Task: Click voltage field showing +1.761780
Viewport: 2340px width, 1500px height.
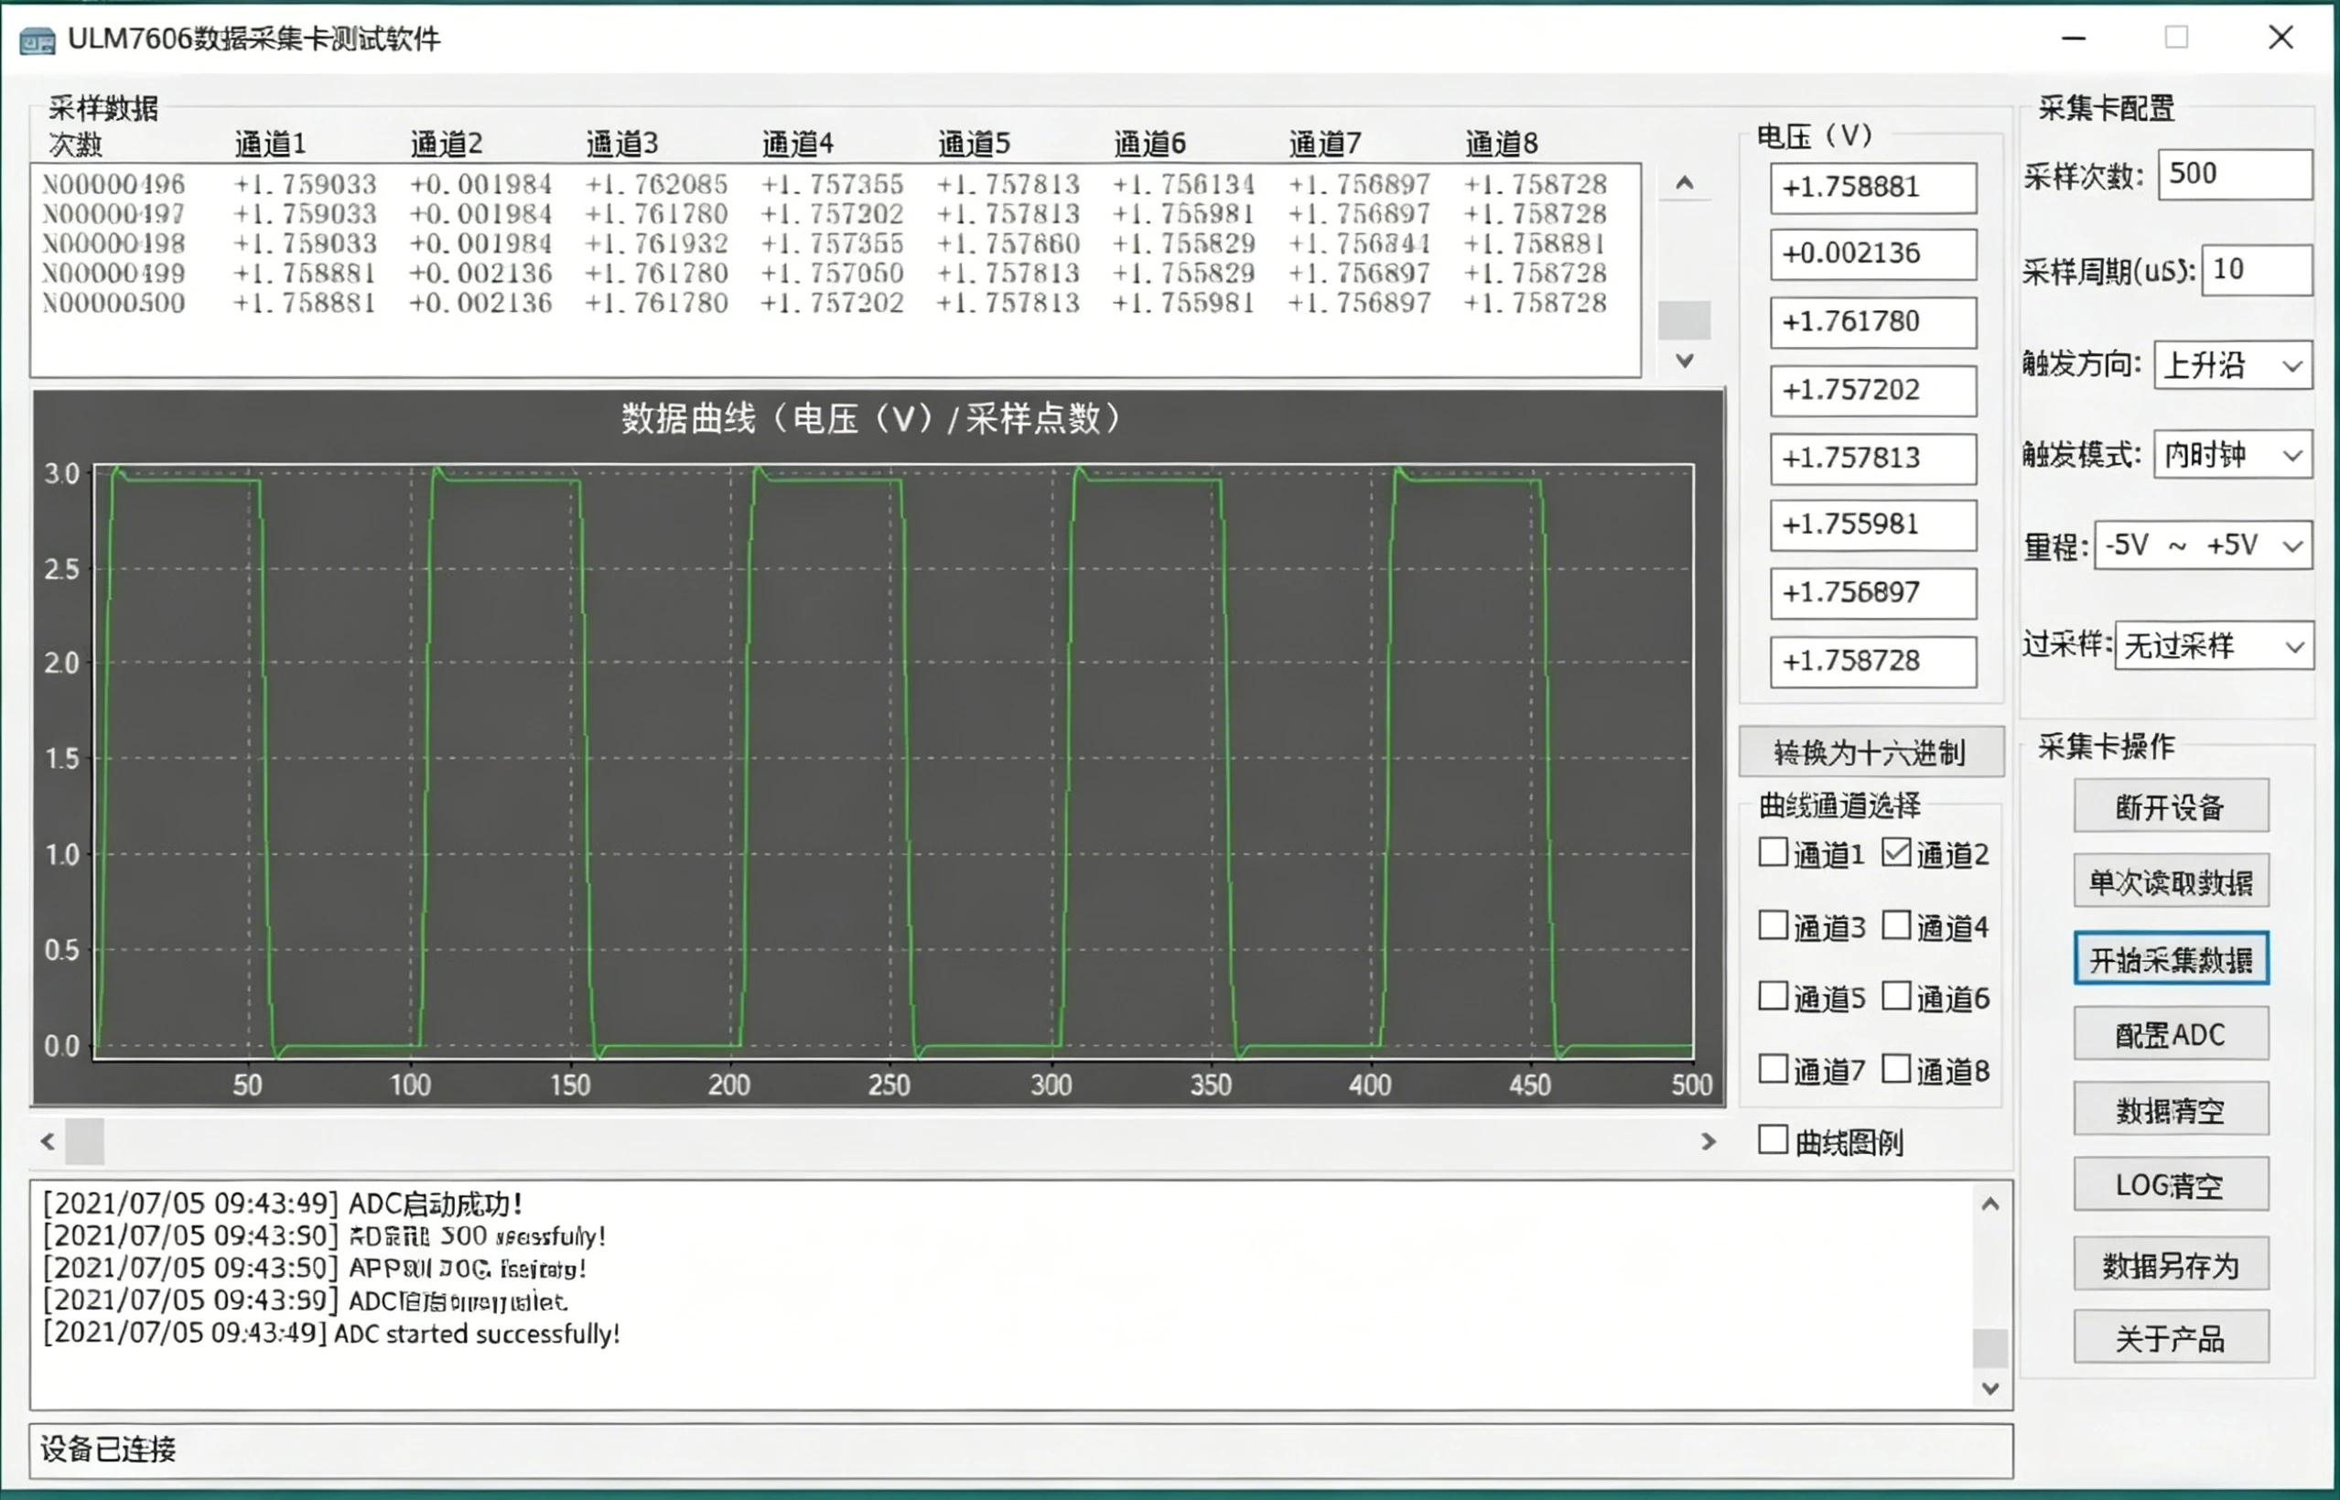Action: point(1873,322)
